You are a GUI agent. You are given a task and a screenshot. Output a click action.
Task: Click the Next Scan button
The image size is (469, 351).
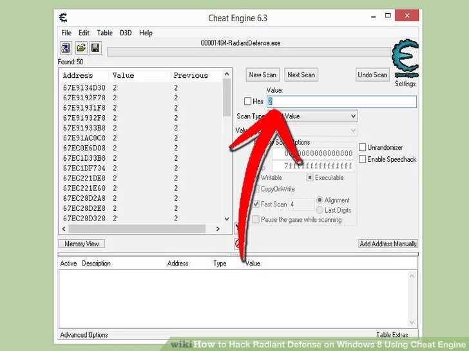tap(301, 75)
